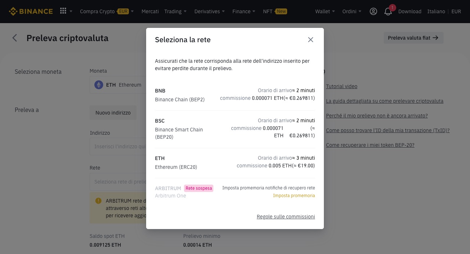Click the 'Preleva criptovaluta' page heading
The image size is (470, 254).
[68, 38]
